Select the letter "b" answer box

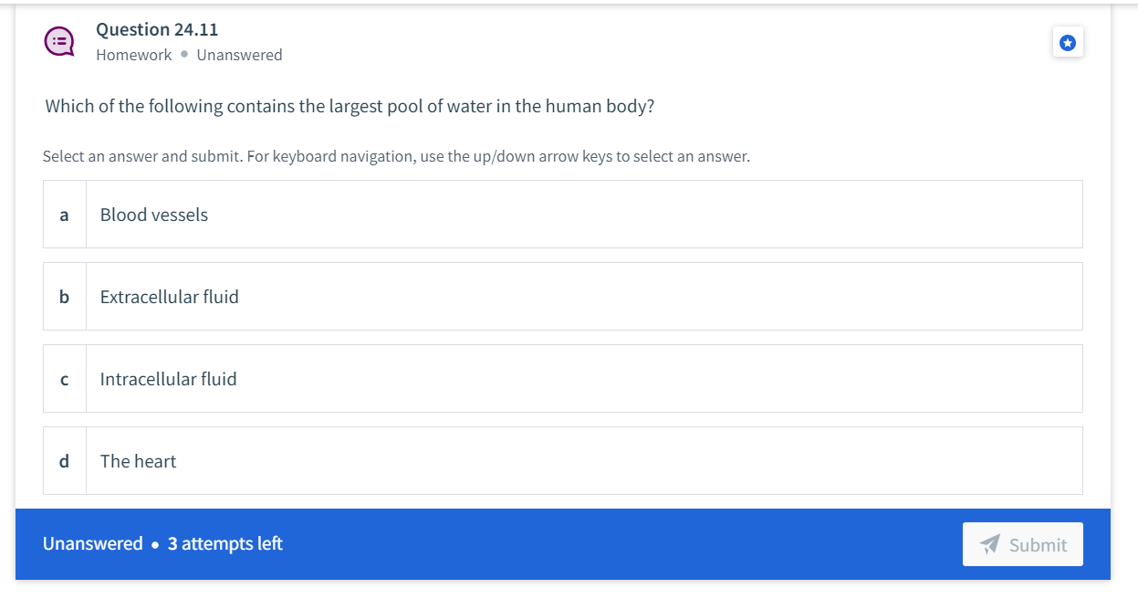point(64,297)
